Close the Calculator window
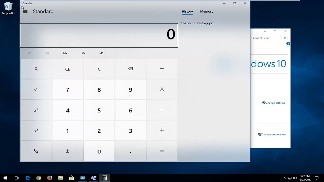This screenshot has width=324, height=182. (245, 3)
